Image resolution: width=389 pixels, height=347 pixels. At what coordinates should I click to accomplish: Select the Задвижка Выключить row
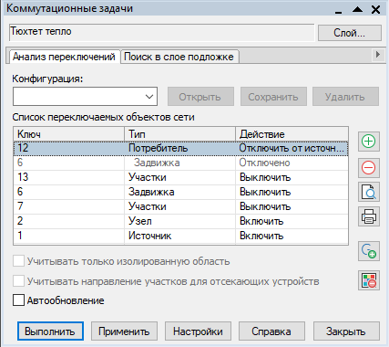[181, 192]
